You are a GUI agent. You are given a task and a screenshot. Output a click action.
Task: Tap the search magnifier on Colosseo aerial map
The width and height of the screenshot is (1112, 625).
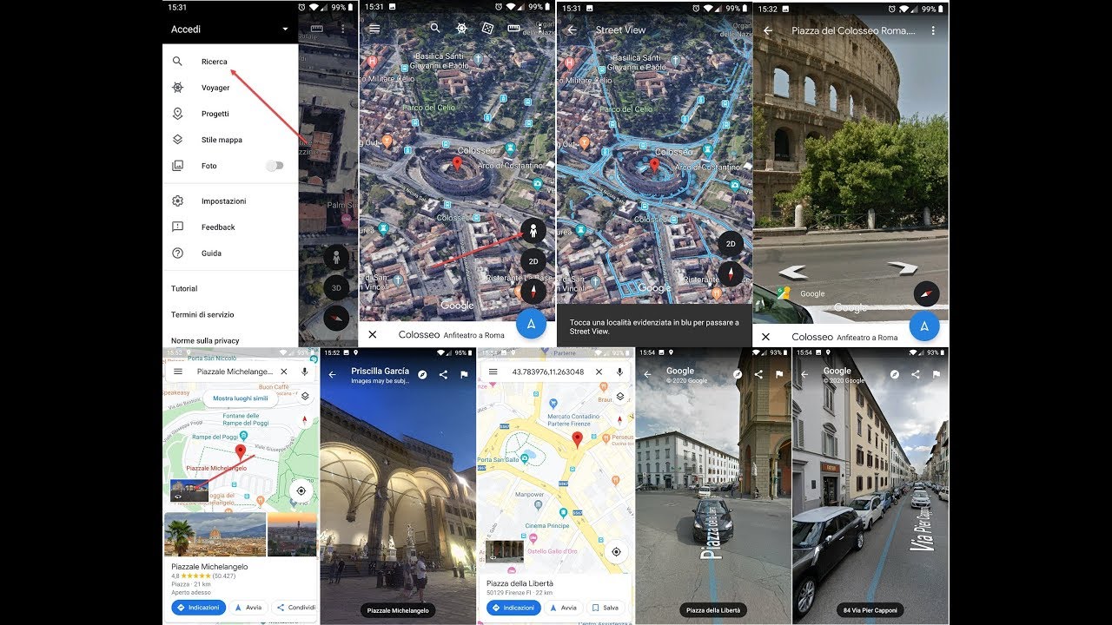click(435, 29)
